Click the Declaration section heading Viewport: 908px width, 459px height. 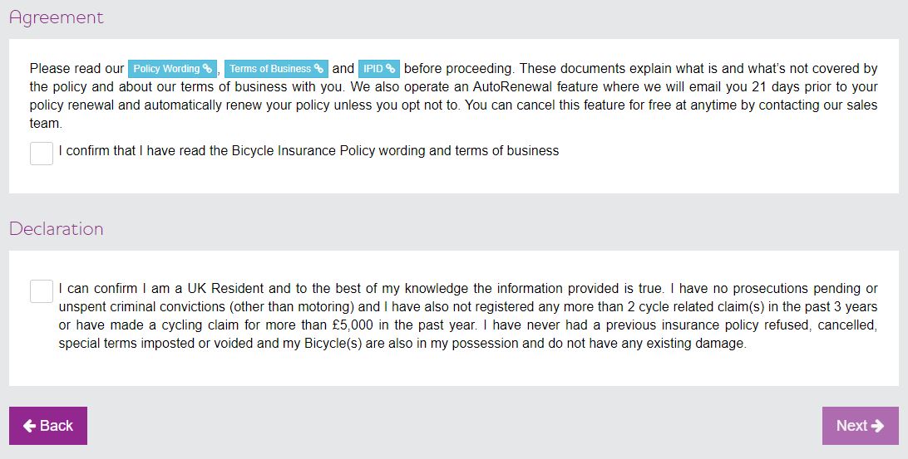click(x=57, y=229)
